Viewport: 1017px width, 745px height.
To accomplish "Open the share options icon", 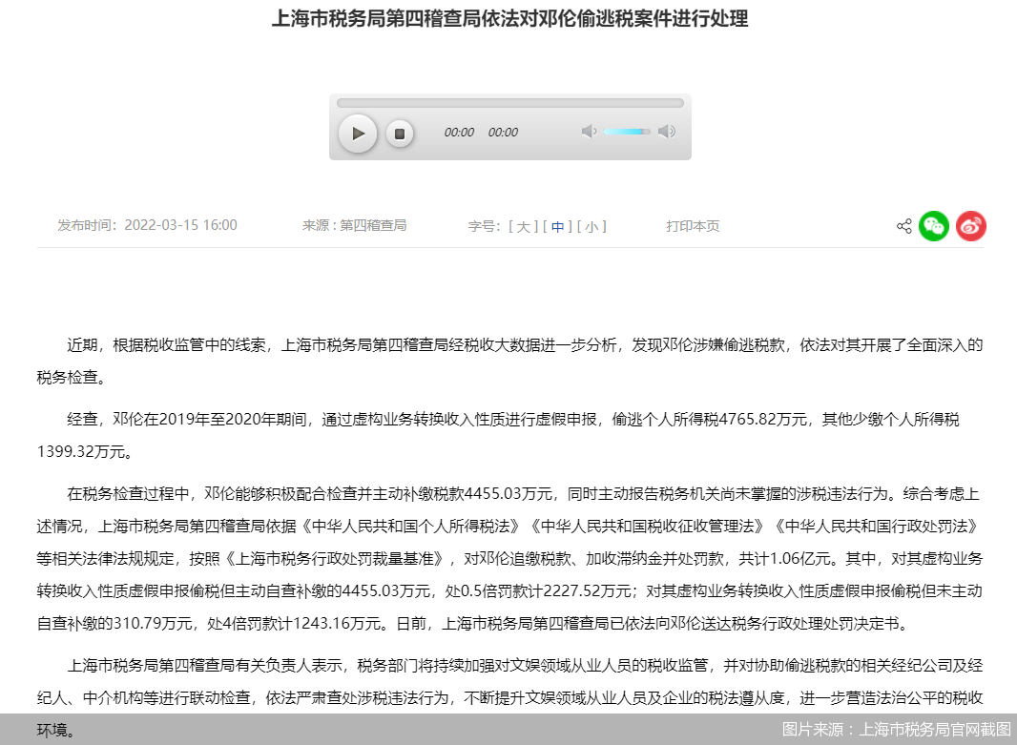I will 903,226.
